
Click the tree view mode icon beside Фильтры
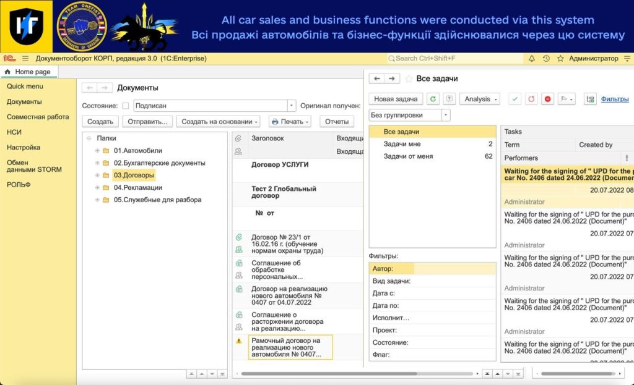point(589,99)
